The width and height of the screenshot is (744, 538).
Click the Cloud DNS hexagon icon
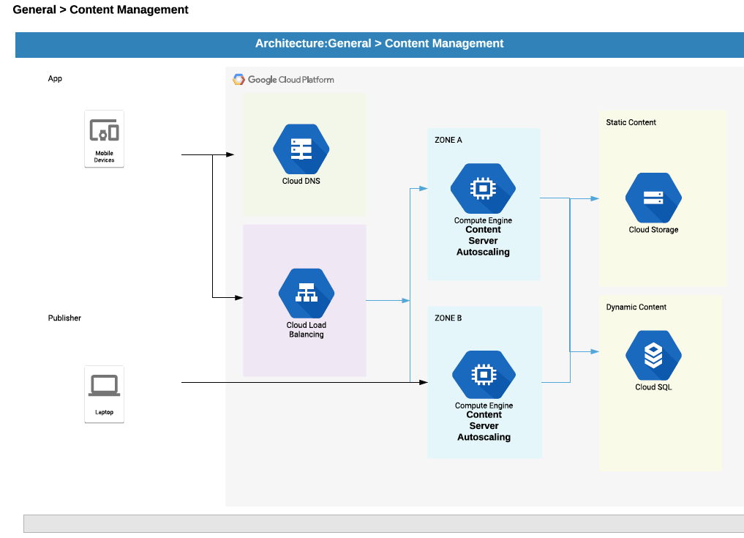tap(301, 149)
